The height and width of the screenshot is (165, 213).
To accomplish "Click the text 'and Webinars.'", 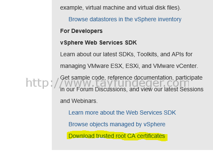I will pyautogui.click(x=79, y=101).
